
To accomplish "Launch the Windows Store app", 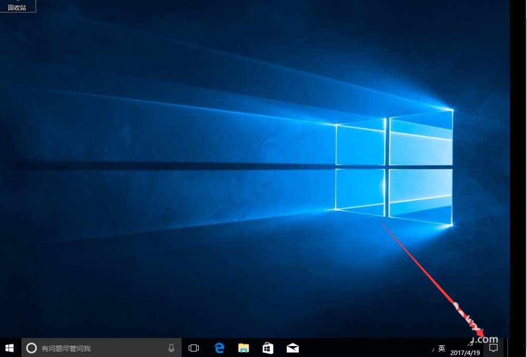I will (268, 348).
